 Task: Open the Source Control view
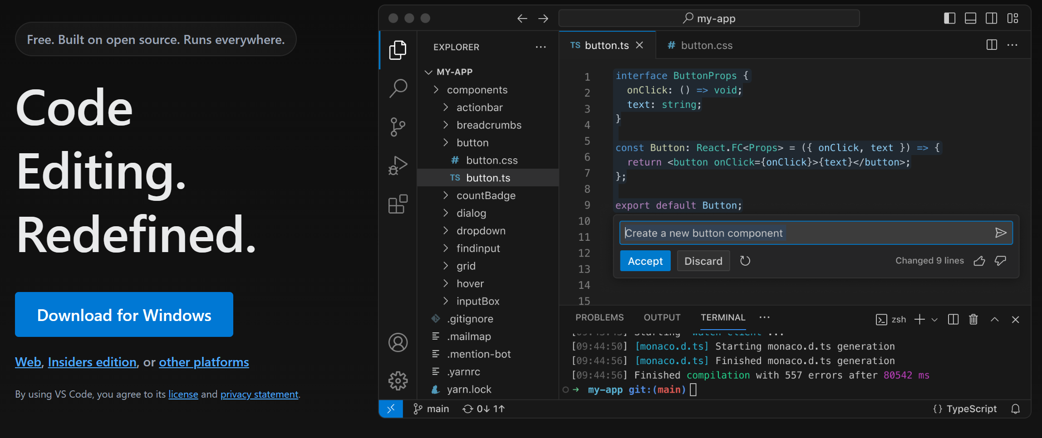(398, 127)
